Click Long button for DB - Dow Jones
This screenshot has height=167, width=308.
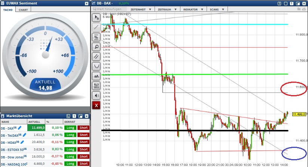(x=70, y=157)
